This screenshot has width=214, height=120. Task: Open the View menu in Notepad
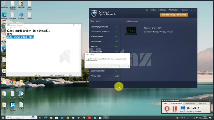[x=21, y=28]
